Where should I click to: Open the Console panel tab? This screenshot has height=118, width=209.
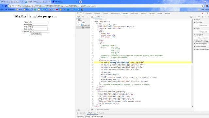tap(105, 13)
